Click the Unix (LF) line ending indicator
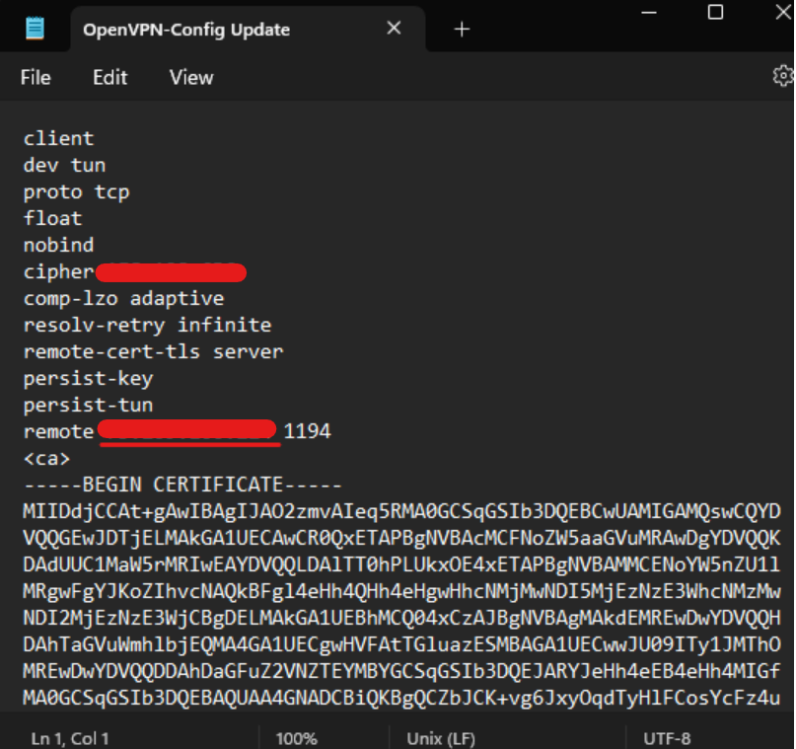Viewport: 796px width, 749px height. (x=441, y=738)
